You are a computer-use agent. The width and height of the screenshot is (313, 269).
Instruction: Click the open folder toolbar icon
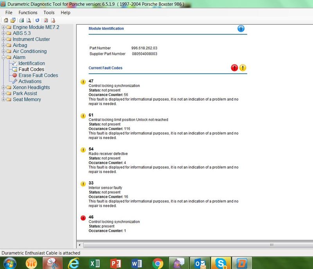(x=13, y=20)
